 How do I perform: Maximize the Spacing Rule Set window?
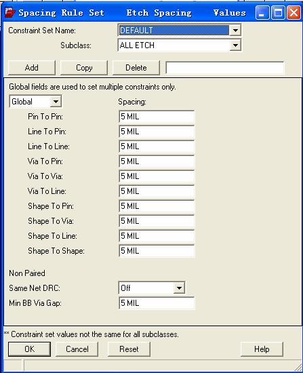pyautogui.click(x=278, y=13)
